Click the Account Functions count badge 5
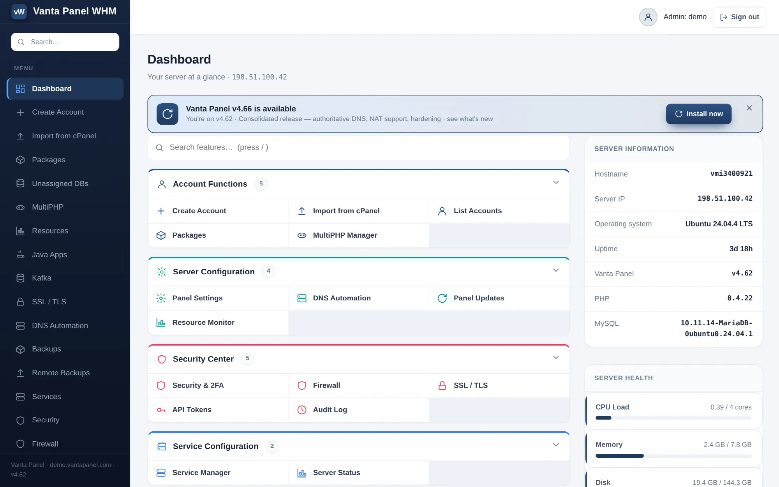The height and width of the screenshot is (487, 779). pyautogui.click(x=261, y=184)
